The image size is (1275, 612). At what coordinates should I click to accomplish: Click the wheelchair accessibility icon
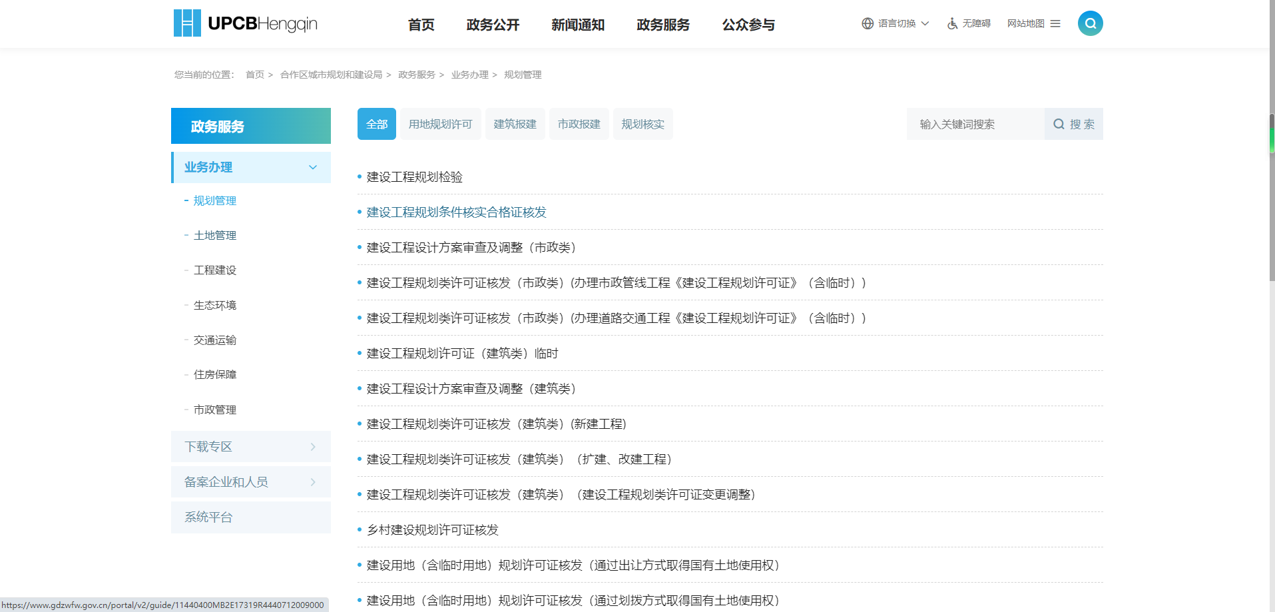(952, 23)
